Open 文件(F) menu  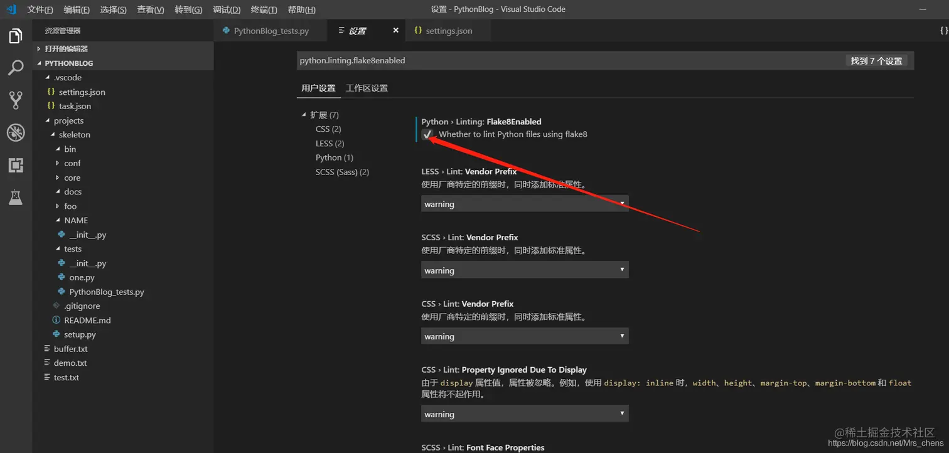coord(40,9)
